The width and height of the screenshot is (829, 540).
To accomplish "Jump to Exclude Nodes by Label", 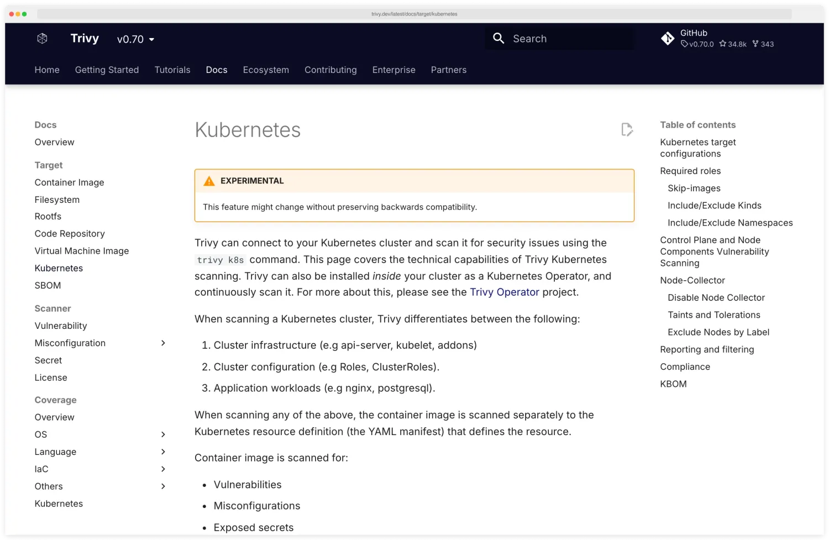I will [x=718, y=332].
